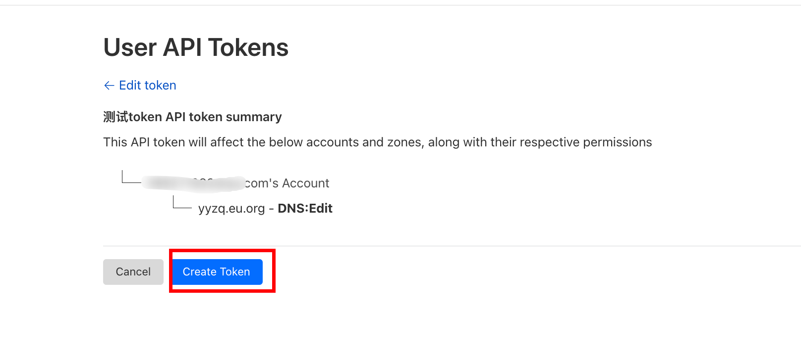Click the word User in the page heading
This screenshot has height=361, width=801.
click(130, 47)
